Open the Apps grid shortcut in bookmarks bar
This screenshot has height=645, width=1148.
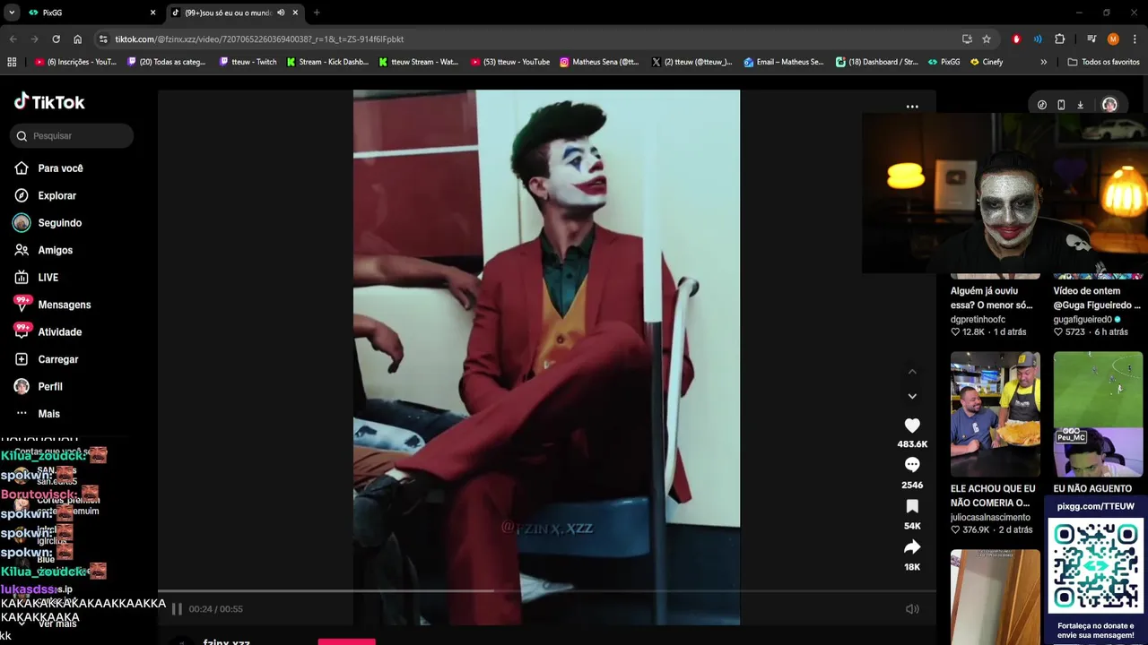[x=12, y=62]
